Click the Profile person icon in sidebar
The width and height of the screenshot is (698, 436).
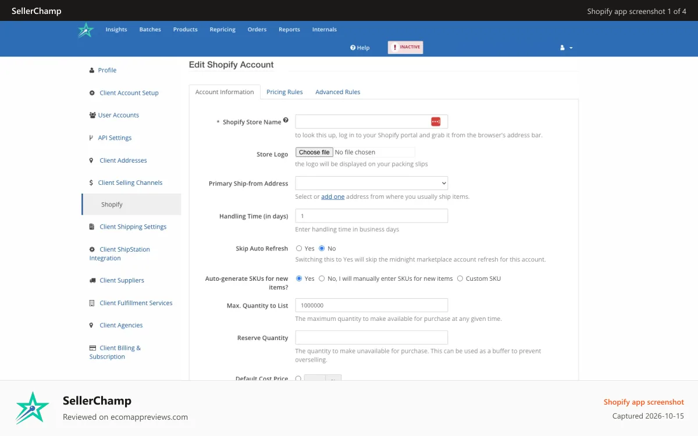92,70
